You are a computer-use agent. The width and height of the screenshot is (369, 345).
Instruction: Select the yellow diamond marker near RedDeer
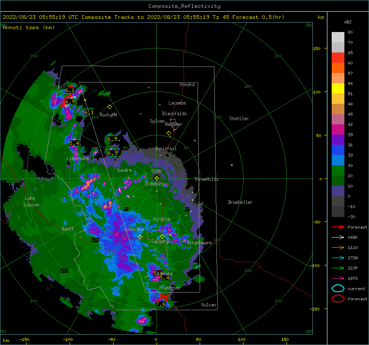169,133
